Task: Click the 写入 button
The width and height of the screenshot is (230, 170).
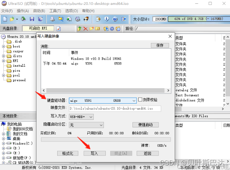Action: click(94, 153)
